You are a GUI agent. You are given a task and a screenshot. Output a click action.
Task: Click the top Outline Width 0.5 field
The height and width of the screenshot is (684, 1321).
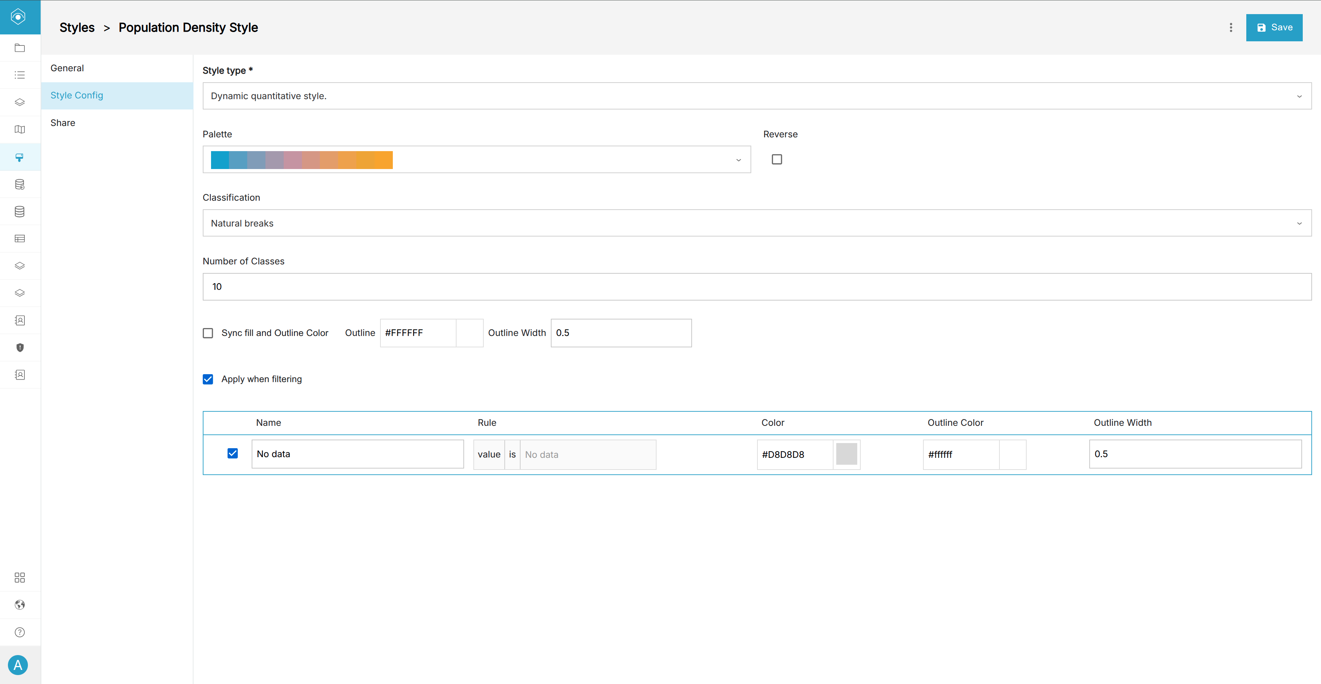(x=621, y=333)
